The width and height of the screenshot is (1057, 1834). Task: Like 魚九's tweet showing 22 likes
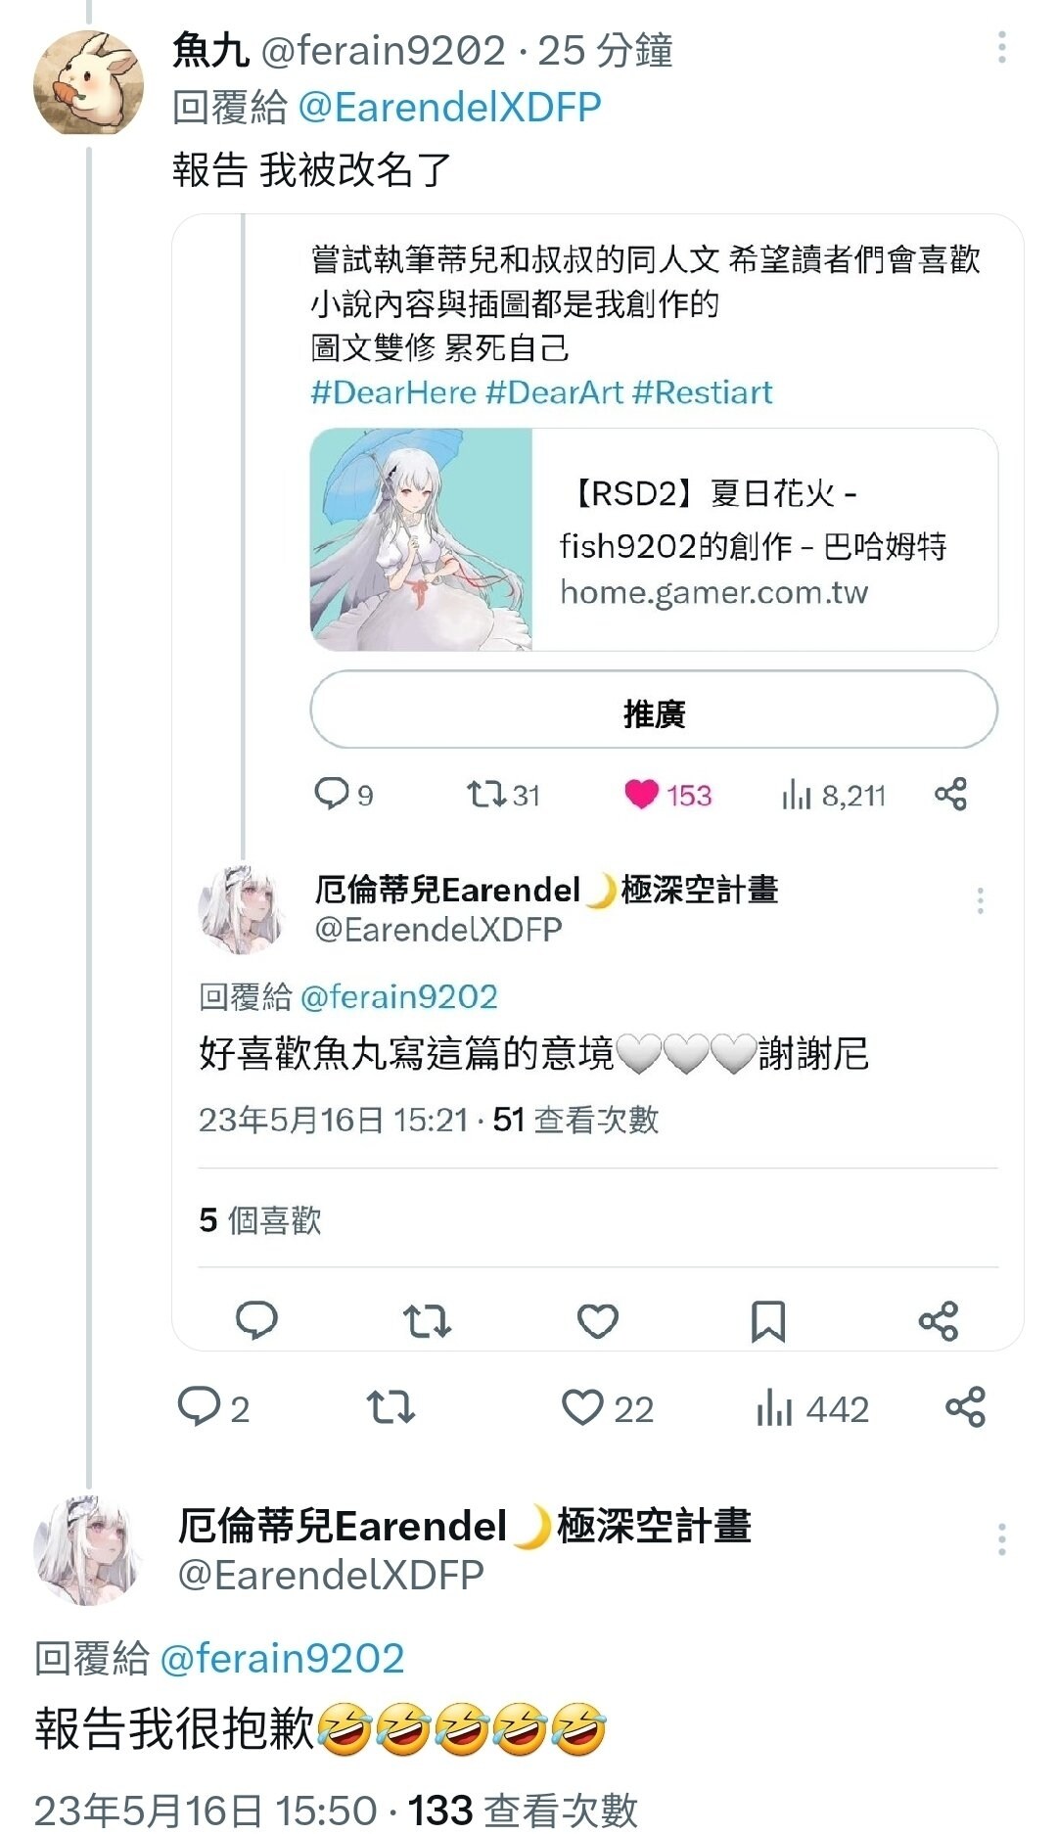[x=608, y=1408]
